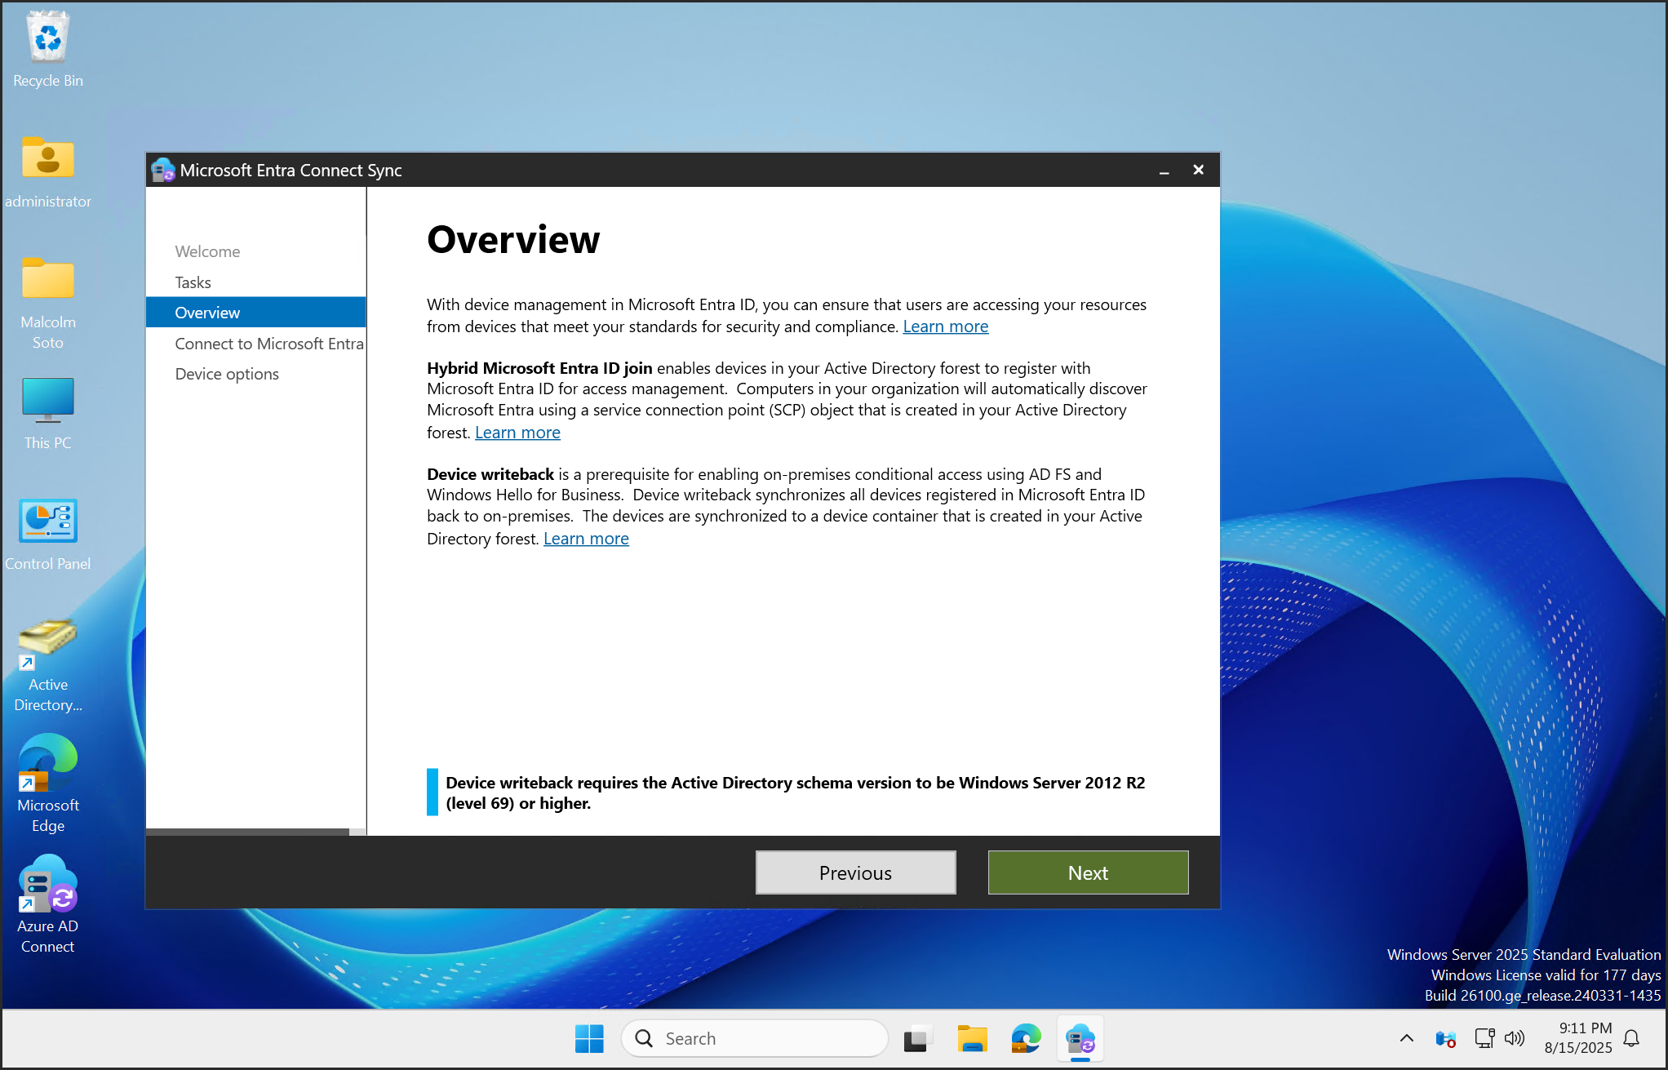Open the This PC desktop icon

(48, 401)
